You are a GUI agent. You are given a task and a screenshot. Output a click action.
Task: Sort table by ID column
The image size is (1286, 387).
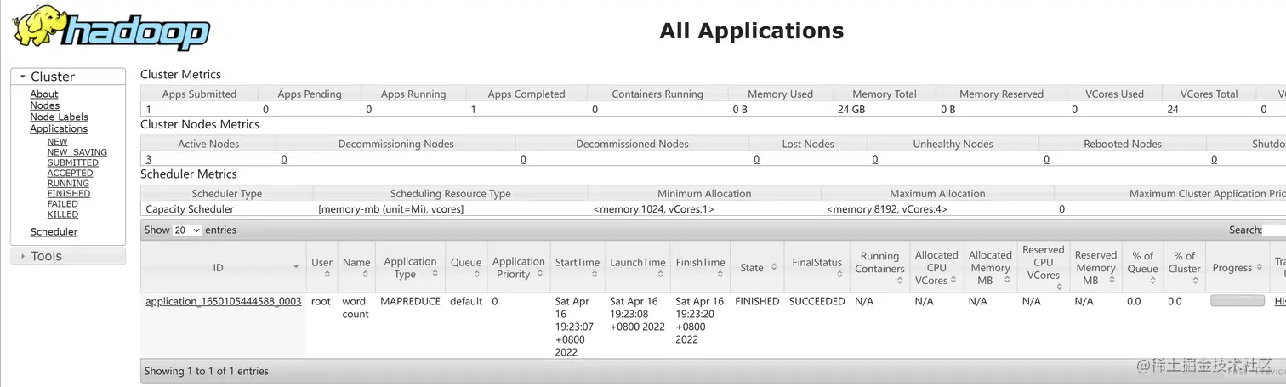224,267
